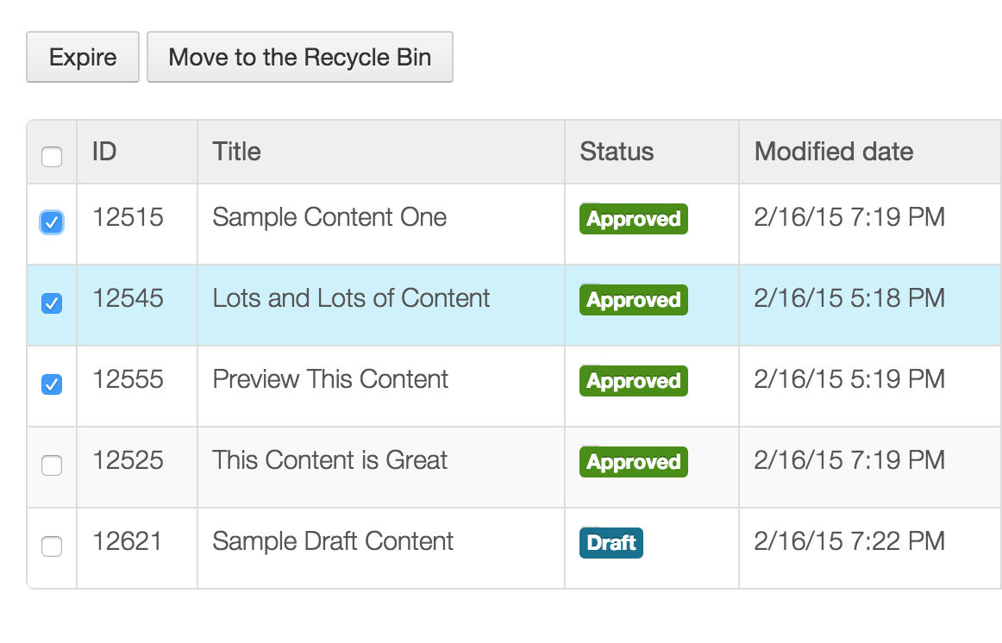
Task: Click the Status column header
Action: pyautogui.click(x=617, y=152)
